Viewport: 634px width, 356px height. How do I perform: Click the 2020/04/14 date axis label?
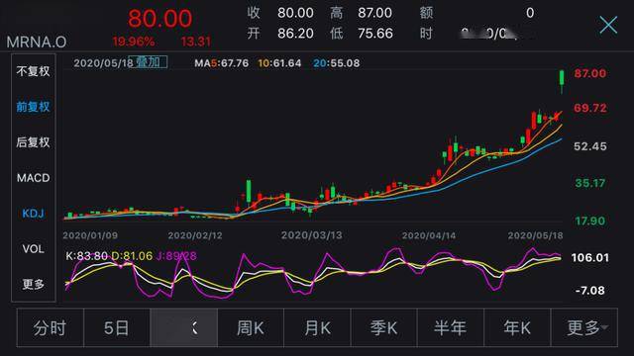[429, 235]
